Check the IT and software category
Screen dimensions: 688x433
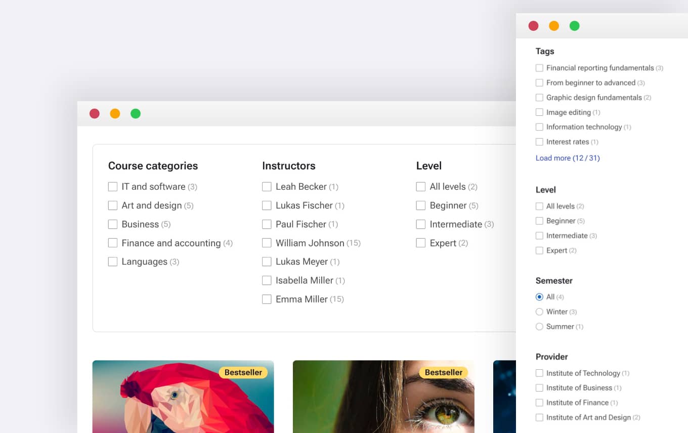113,187
